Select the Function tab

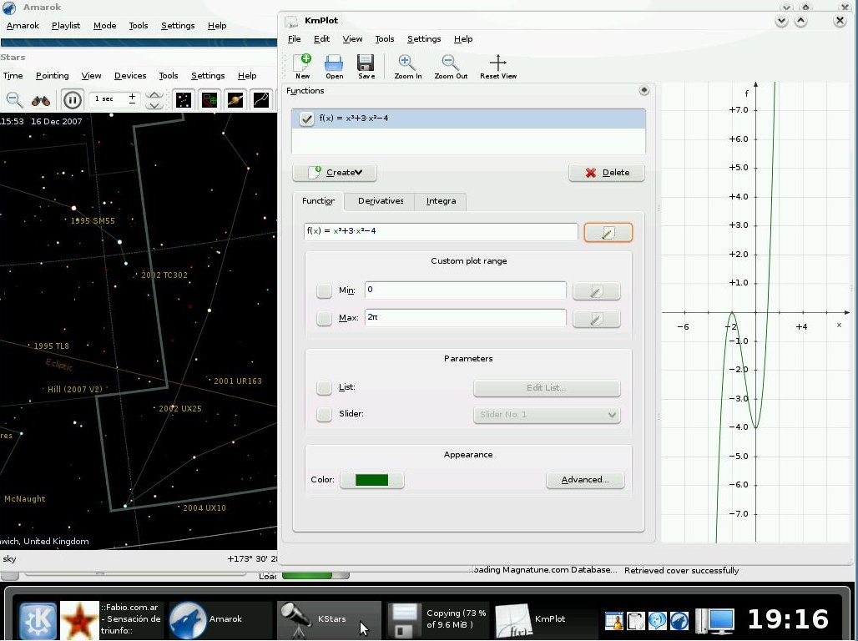319,201
